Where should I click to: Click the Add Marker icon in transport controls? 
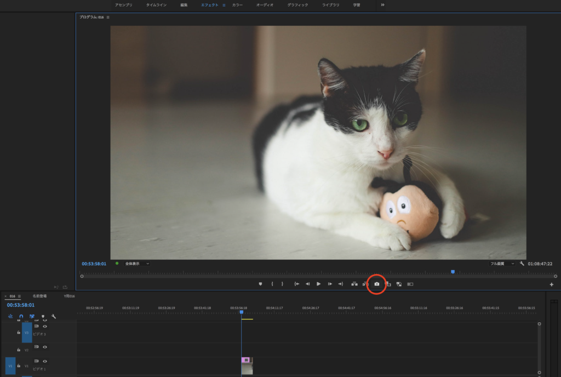point(261,284)
